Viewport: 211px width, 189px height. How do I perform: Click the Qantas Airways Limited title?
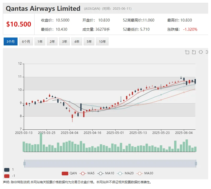[x=43, y=8]
